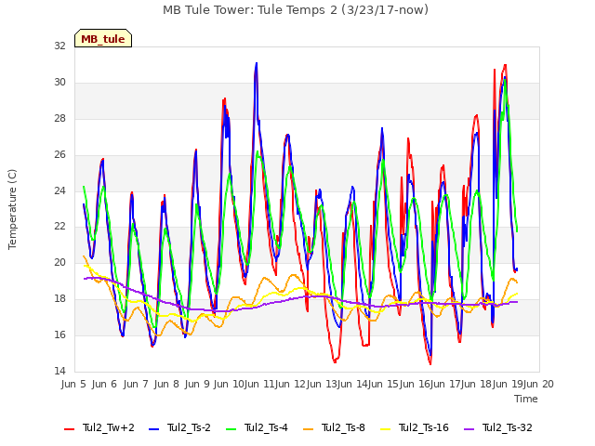Click the yellow Tul2_Ts-16 legend swatch
The width and height of the screenshot is (595, 446).
(385, 429)
